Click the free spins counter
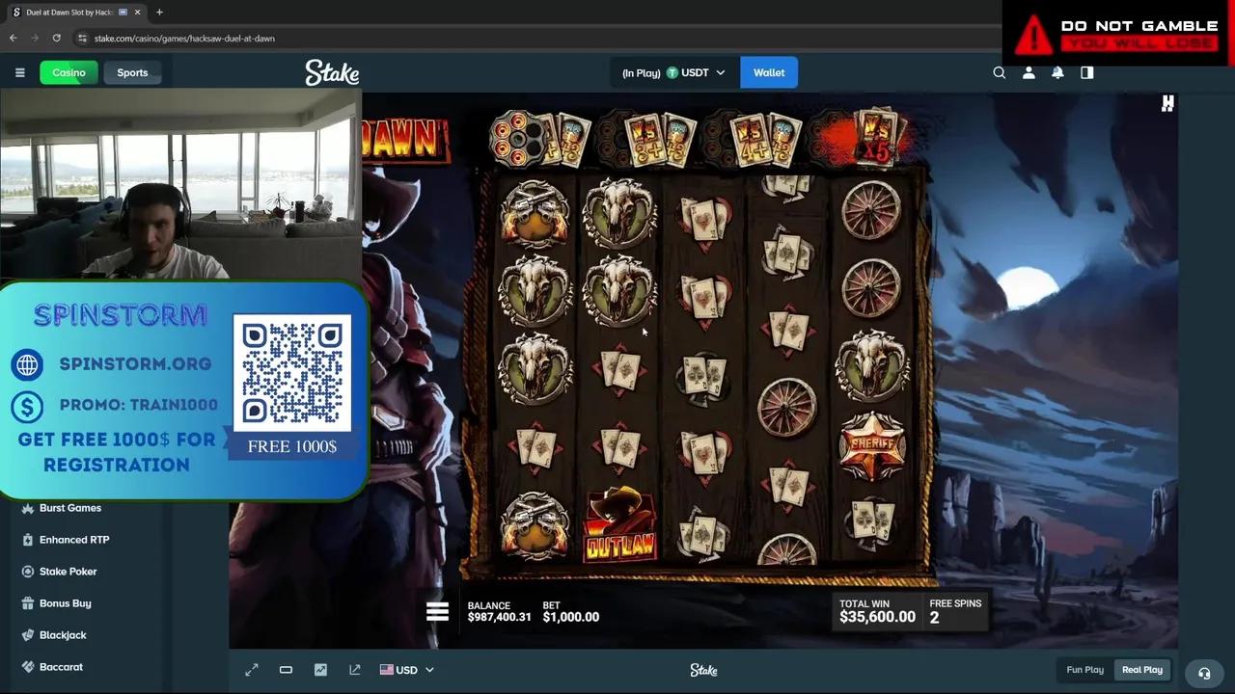The image size is (1235, 694). click(954, 612)
